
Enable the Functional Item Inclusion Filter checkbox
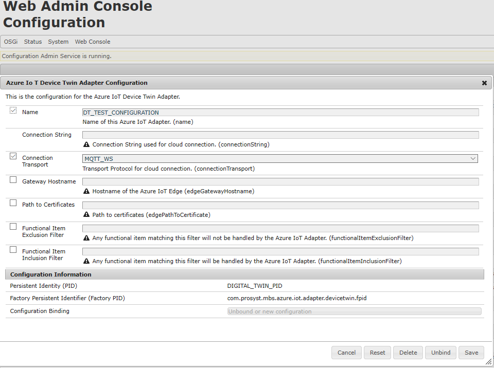[x=12, y=249]
